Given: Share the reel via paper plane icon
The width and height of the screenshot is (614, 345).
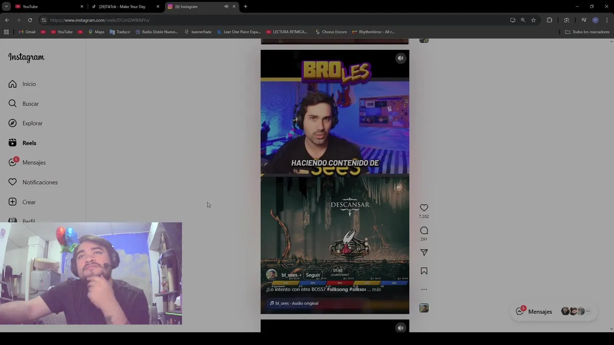Looking at the screenshot, I should [424, 253].
